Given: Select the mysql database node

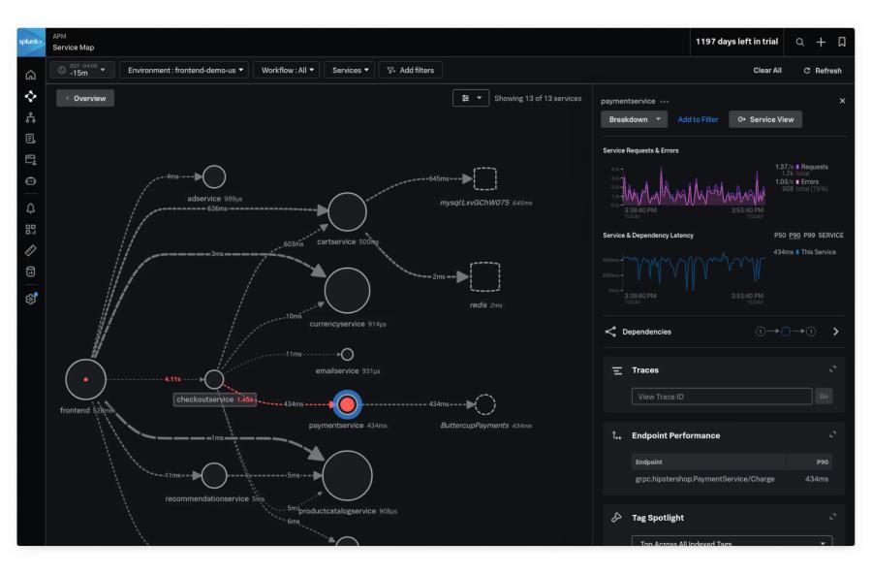Looking at the screenshot, I should [x=485, y=178].
